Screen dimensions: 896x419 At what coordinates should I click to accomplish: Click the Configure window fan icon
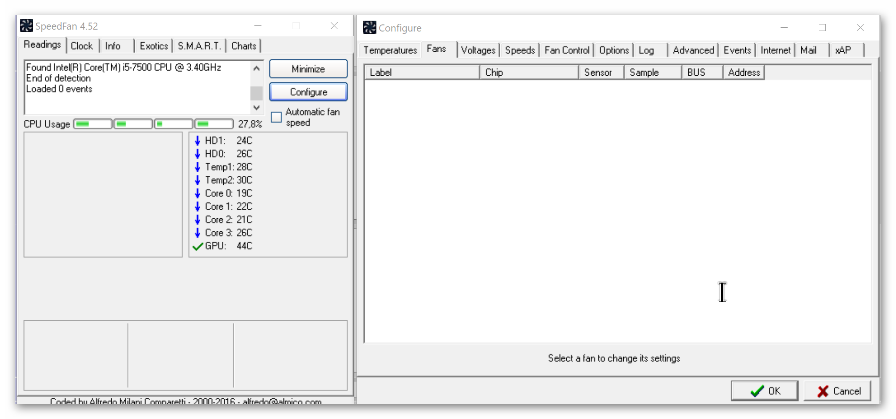tap(370, 27)
